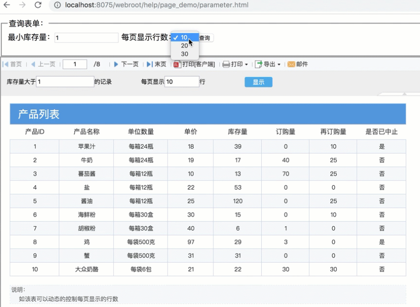Go to 下一页 next page
The height and width of the screenshot is (307, 420).
[x=126, y=64]
